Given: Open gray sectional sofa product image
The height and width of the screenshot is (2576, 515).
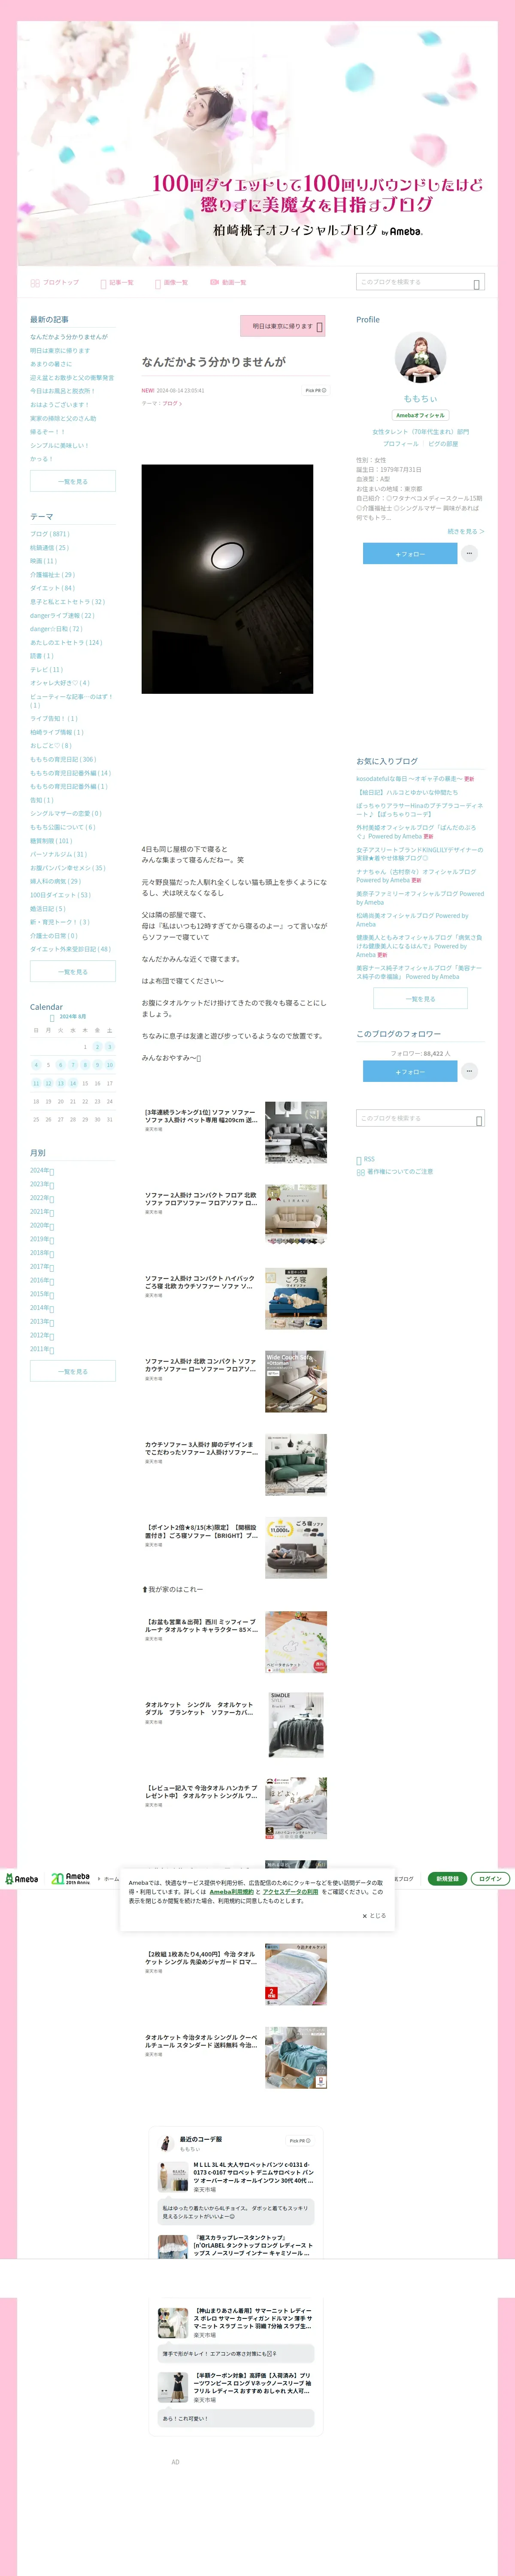Looking at the screenshot, I should tap(296, 1133).
